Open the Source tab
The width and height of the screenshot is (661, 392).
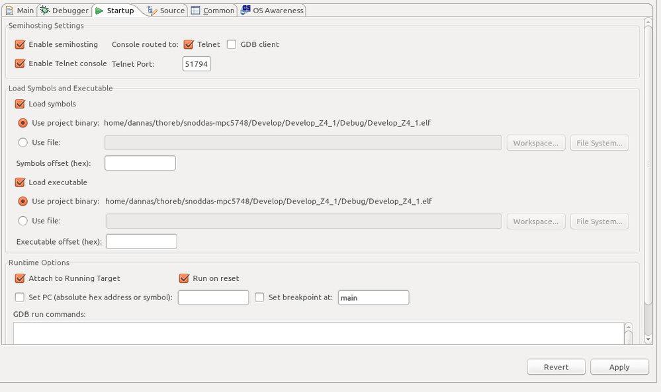tap(167, 11)
